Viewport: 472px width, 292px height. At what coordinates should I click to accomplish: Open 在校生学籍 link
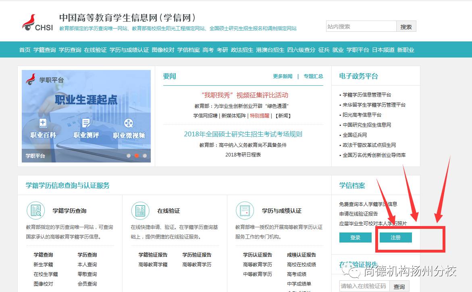46,274
